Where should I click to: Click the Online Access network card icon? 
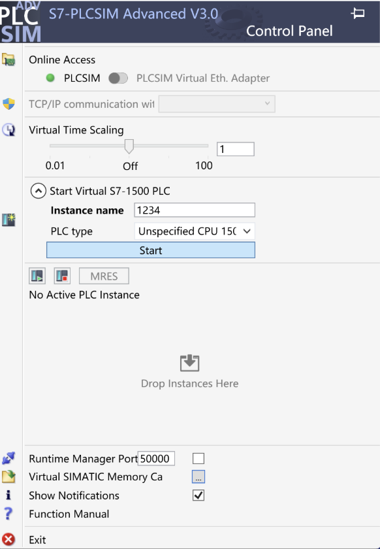coord(8,59)
